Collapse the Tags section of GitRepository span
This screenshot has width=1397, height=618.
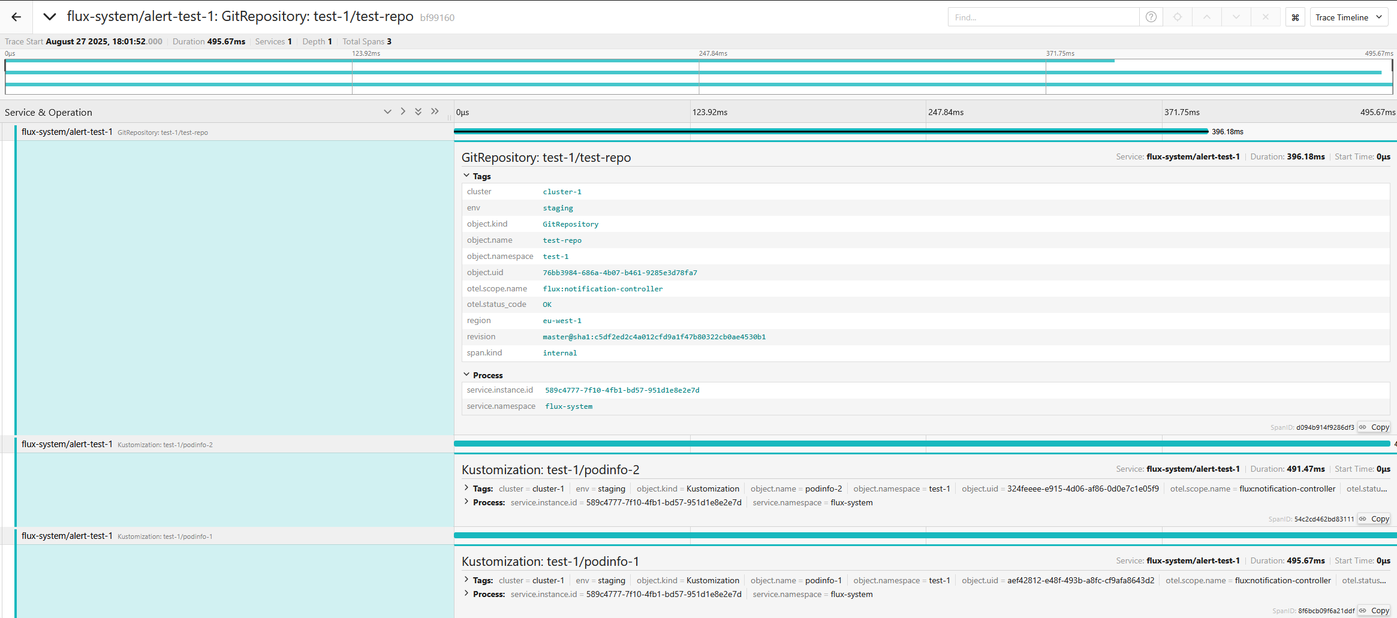point(467,176)
